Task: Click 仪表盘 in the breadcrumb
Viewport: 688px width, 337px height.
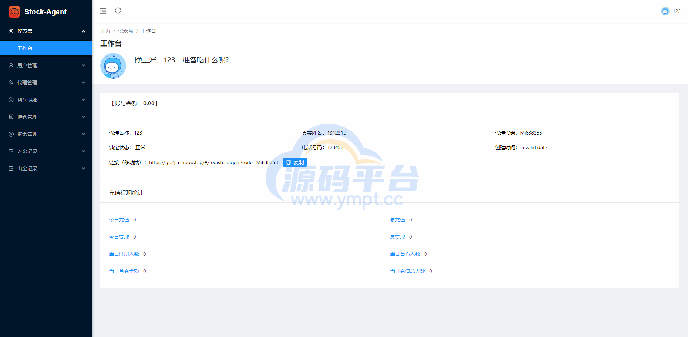Action: click(x=125, y=31)
